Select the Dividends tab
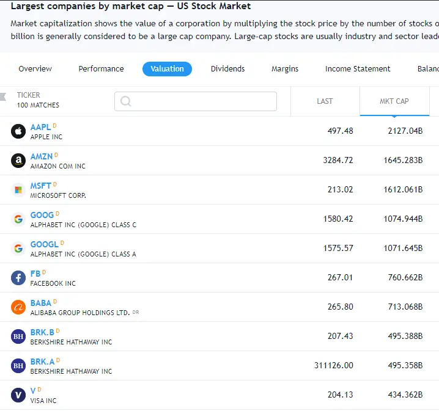The image size is (439, 411). 227,69
